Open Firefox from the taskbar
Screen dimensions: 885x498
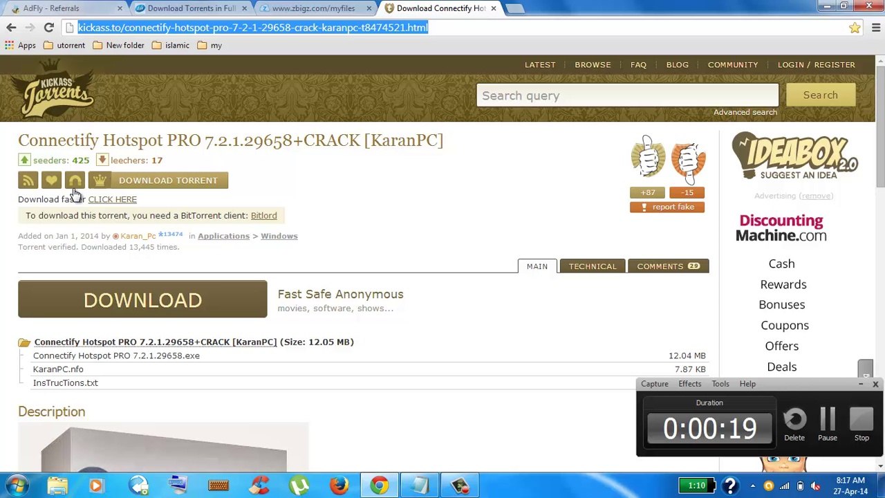pos(339,486)
